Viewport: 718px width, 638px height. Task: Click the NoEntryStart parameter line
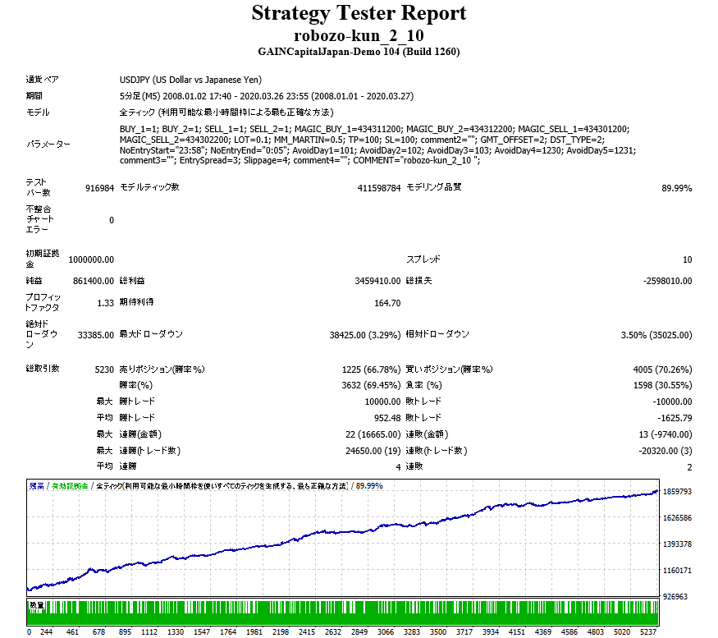pos(377,150)
